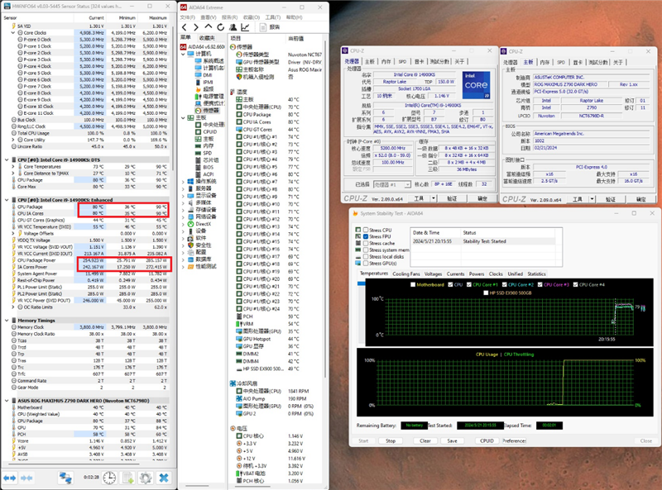This screenshot has height=490, width=662.
Task: Click the AIDA64 refresh icon
Action: pos(220,27)
